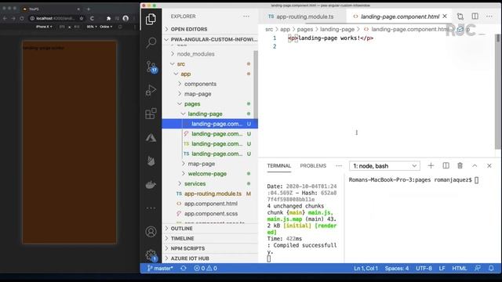The image size is (502, 282).
Task: Split the editor to the right
Action: point(475,16)
